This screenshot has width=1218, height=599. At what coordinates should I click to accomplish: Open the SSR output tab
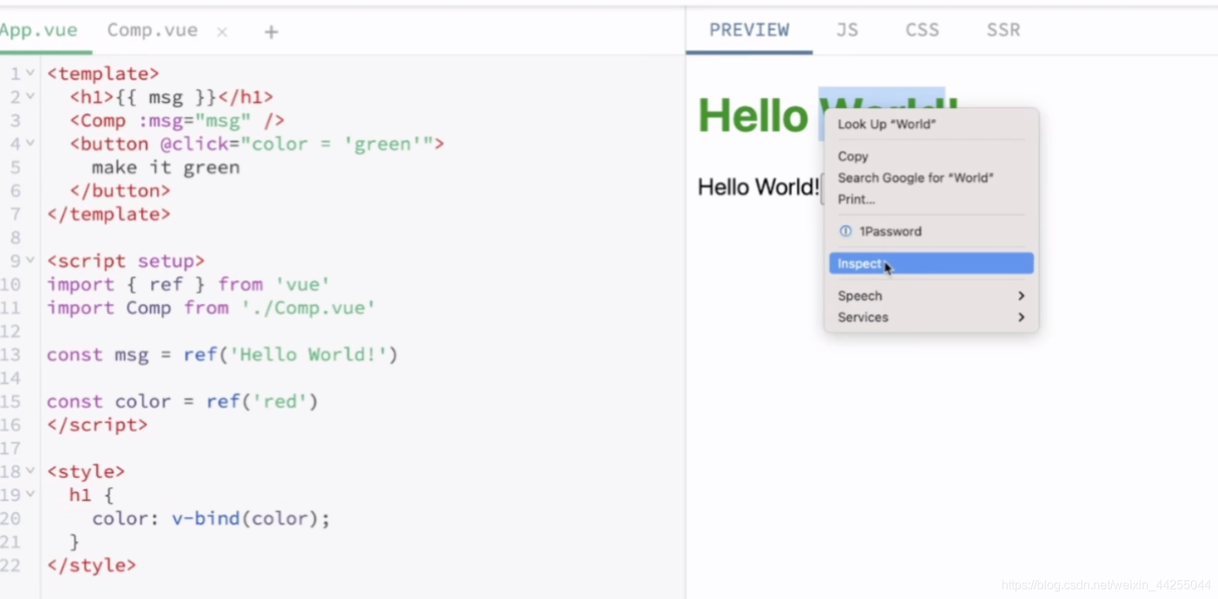pyautogui.click(x=1004, y=30)
